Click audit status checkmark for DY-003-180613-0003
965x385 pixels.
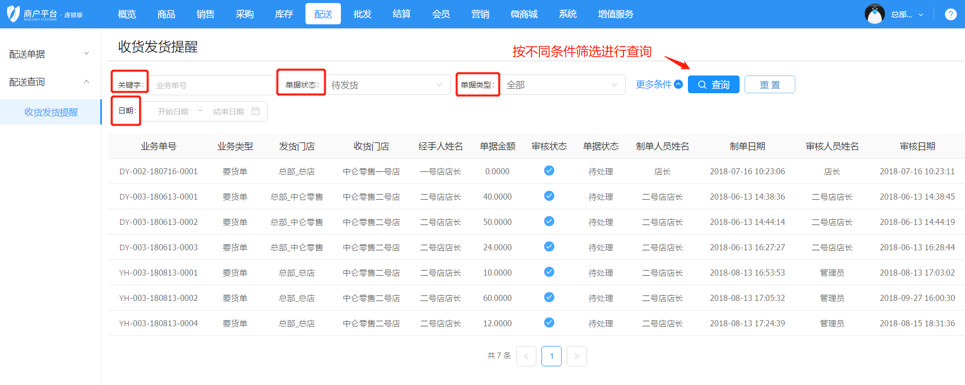[x=549, y=247]
